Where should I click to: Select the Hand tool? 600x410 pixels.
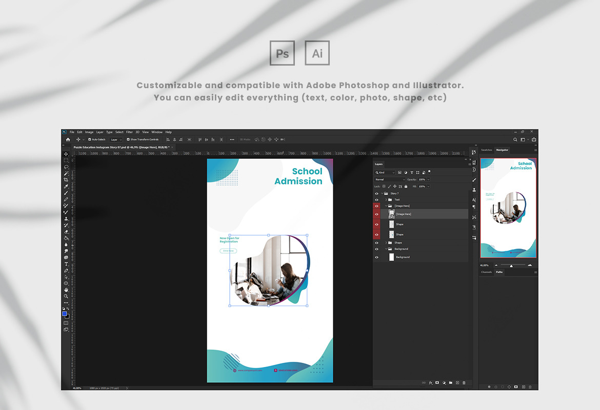66,290
